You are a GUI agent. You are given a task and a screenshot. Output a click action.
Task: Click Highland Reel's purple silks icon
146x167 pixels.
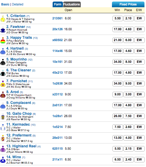(x=3, y=149)
